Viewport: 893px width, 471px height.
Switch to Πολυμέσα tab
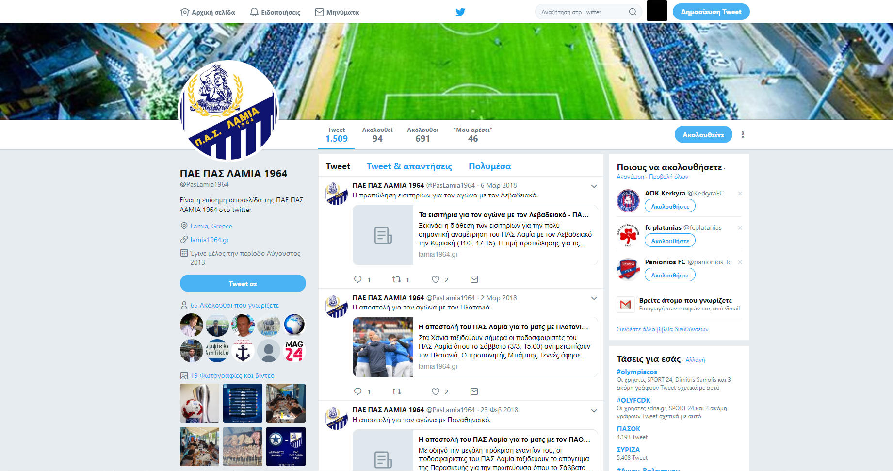coord(490,166)
